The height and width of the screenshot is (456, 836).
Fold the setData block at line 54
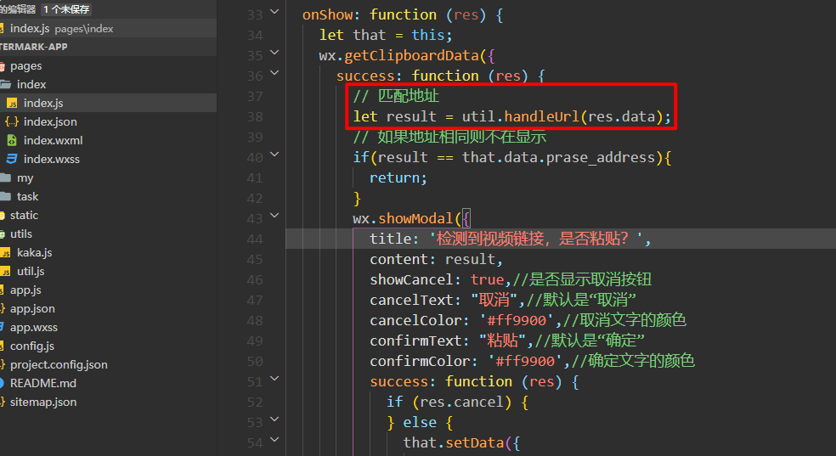click(274, 440)
